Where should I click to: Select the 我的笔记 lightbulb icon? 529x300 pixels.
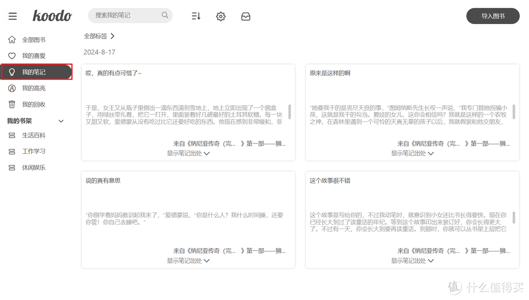click(11, 72)
